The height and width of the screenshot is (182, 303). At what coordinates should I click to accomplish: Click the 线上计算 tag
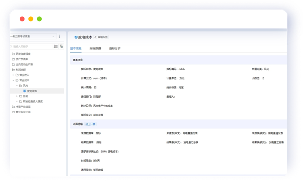[90, 124]
